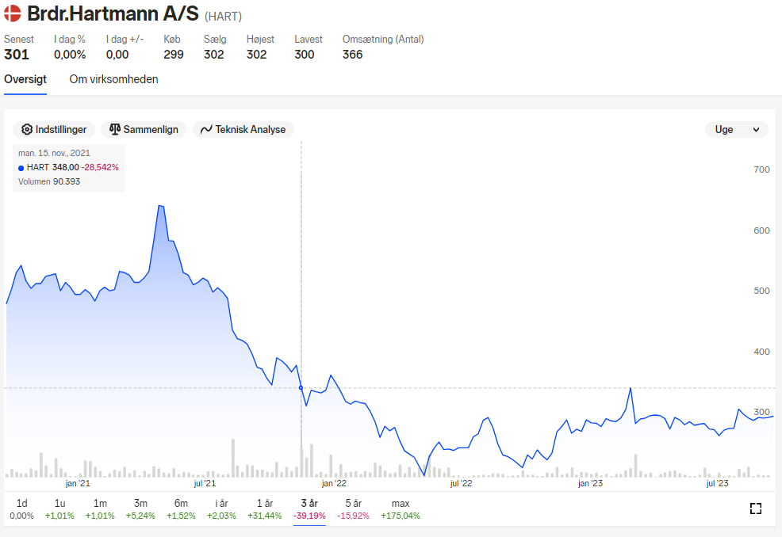This screenshot has width=782, height=537.
Task: Click the Lavest value 300
Action: (x=305, y=55)
